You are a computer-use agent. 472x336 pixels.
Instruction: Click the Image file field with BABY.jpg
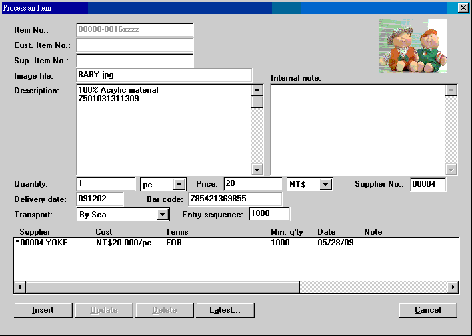pyautogui.click(x=164, y=75)
